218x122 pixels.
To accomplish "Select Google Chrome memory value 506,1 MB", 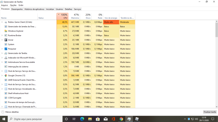I will [x=74, y=76].
